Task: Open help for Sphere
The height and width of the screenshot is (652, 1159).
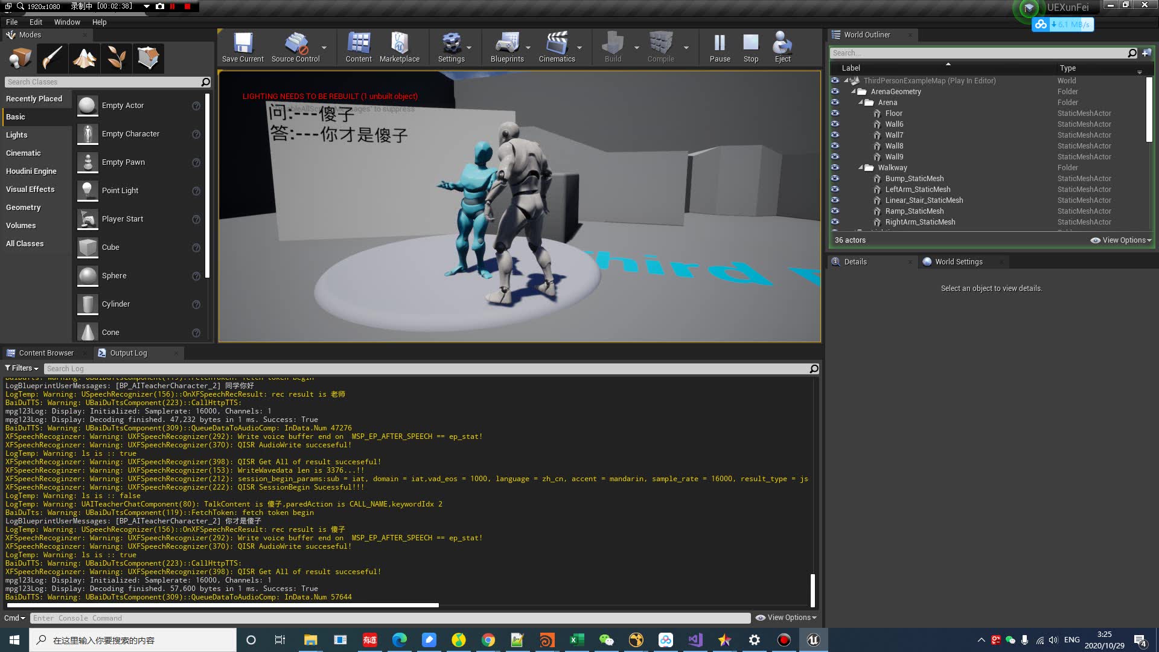Action: coord(196,276)
